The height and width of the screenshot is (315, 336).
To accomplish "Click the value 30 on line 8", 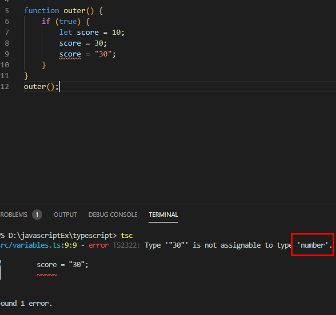I will (99, 43).
